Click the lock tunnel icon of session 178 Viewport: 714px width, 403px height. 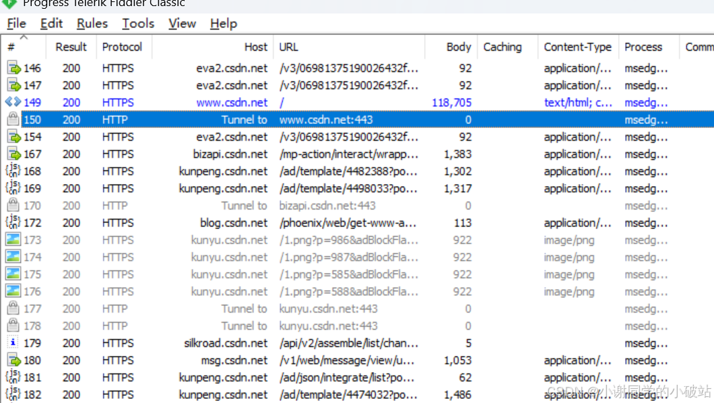pos(13,325)
